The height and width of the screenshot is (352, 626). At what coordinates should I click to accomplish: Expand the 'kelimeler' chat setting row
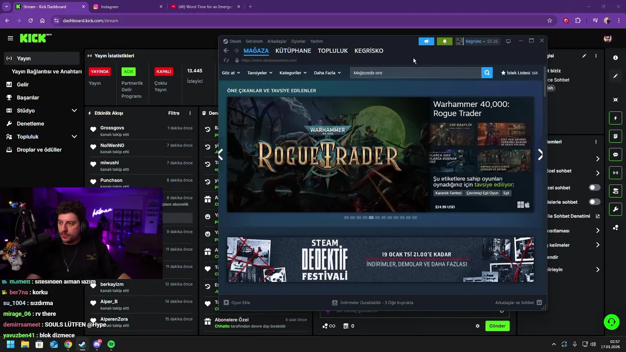[598, 245]
